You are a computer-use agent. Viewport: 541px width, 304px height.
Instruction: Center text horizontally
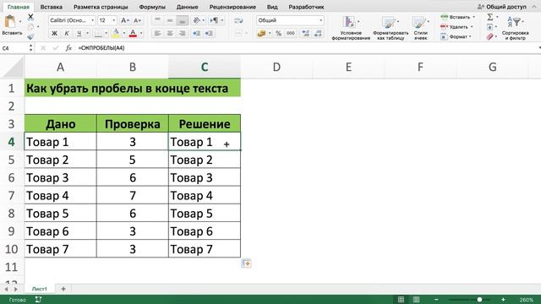170,34
